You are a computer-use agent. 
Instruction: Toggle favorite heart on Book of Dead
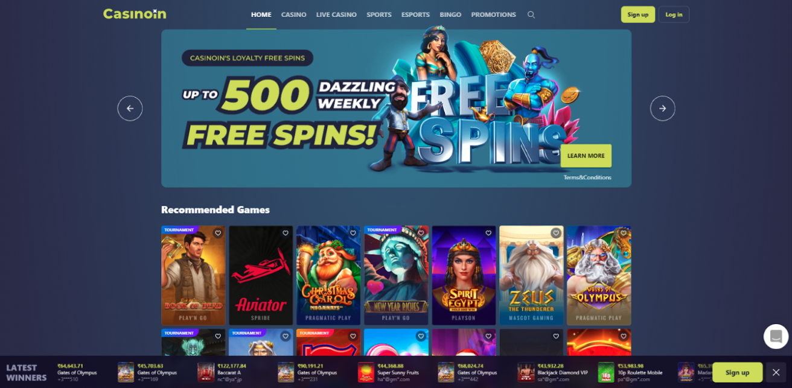coord(218,234)
